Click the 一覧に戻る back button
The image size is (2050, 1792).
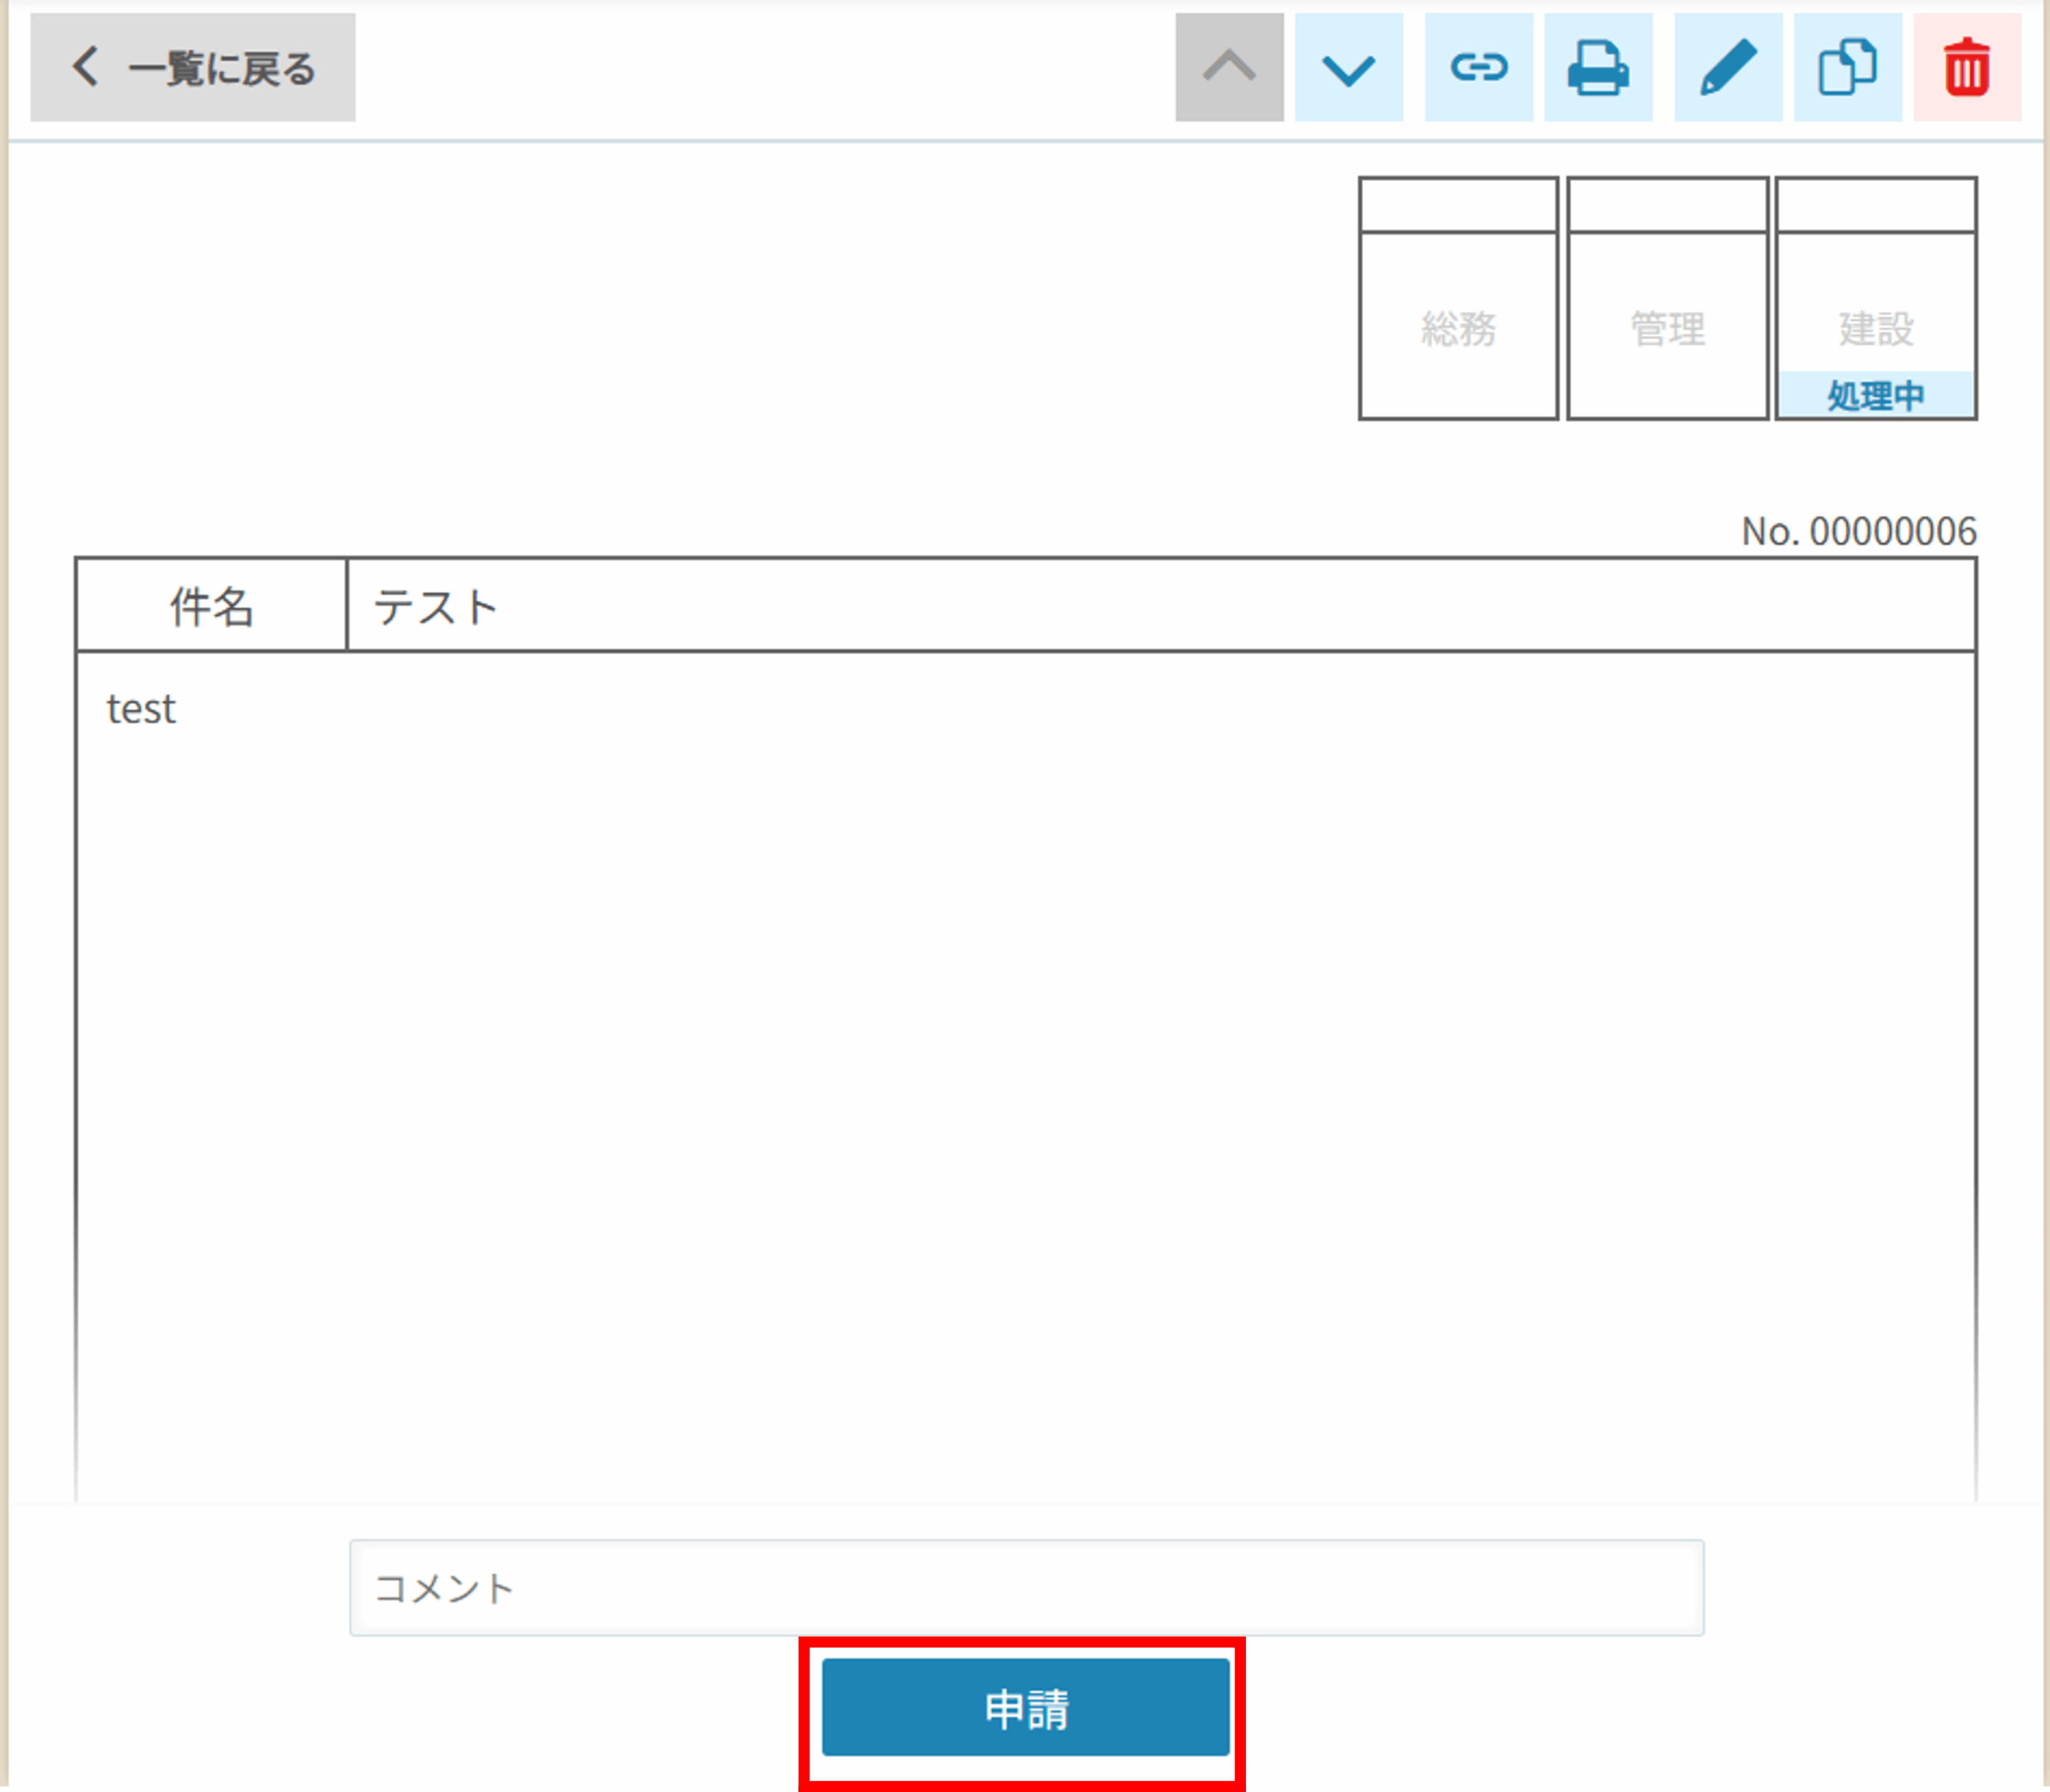click(192, 68)
